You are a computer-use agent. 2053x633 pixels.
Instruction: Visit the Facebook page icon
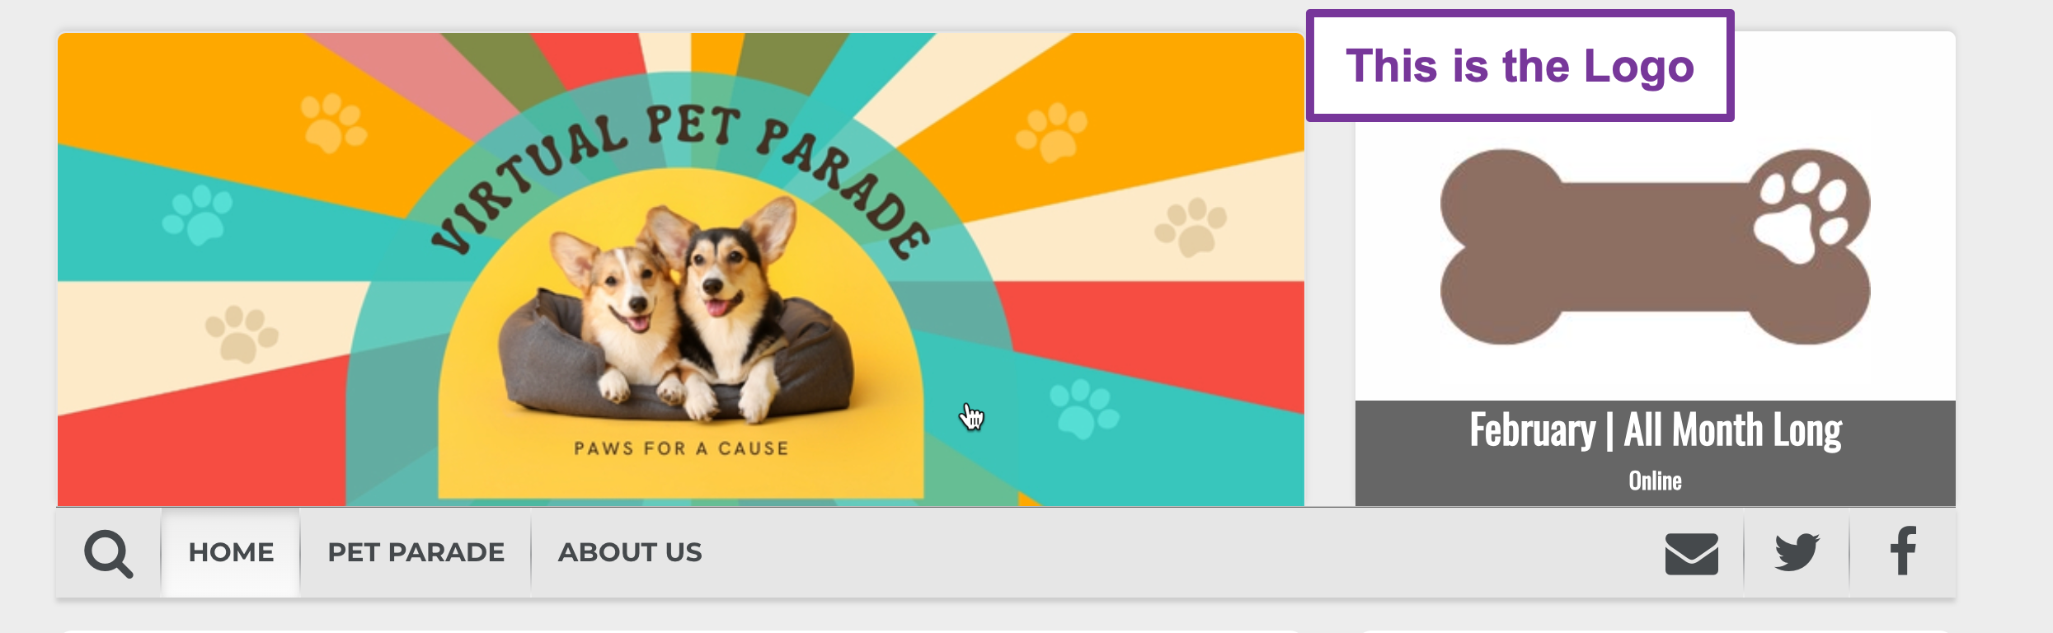(x=1903, y=551)
